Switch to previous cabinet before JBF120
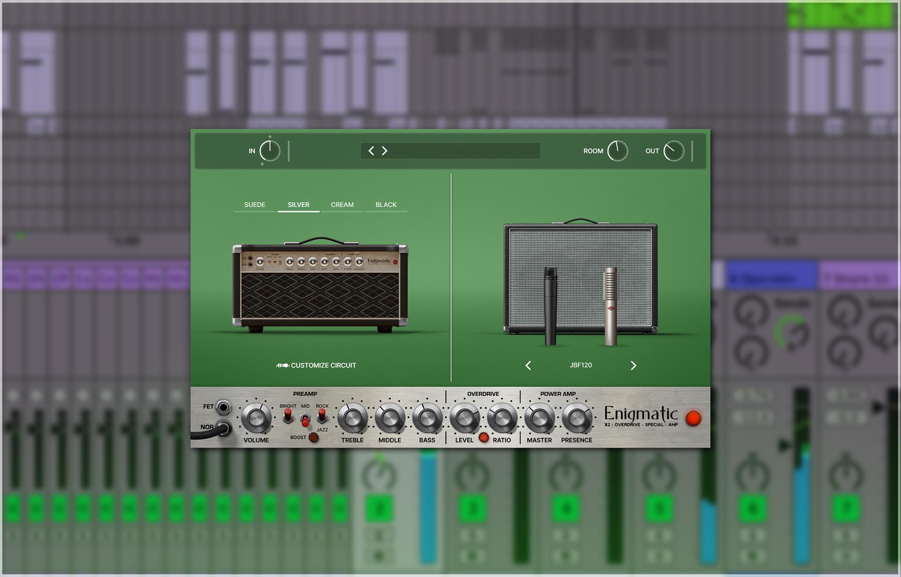Viewport: 901px width, 577px height. click(528, 365)
